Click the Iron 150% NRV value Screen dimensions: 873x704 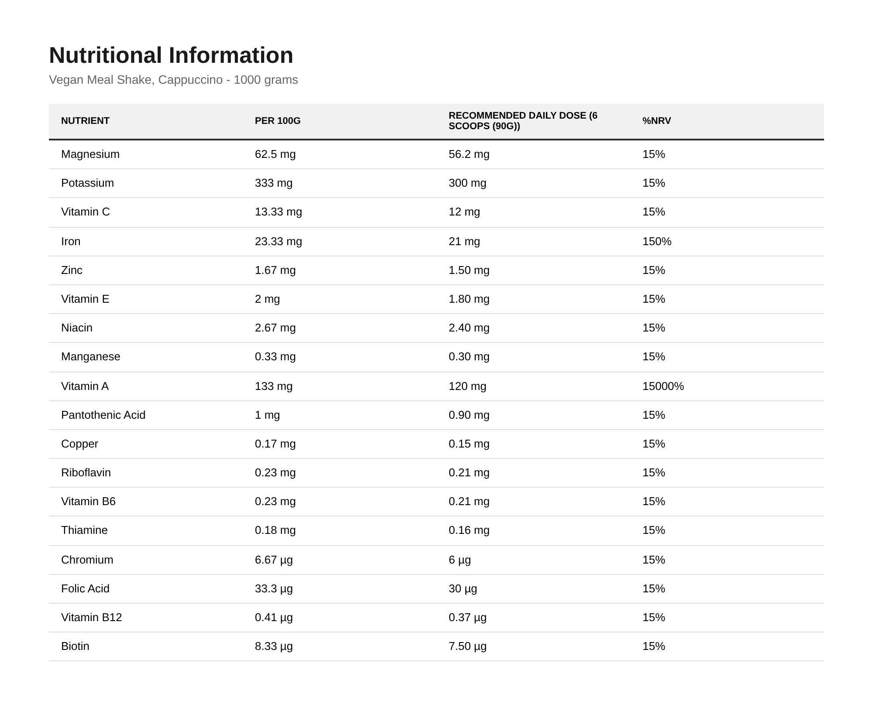coord(657,241)
